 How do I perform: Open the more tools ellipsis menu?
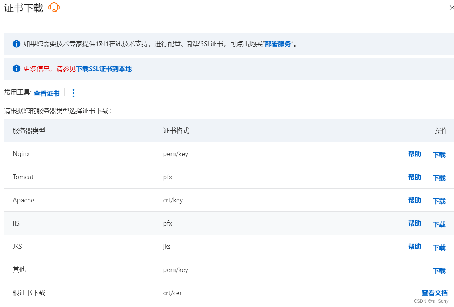click(x=73, y=93)
